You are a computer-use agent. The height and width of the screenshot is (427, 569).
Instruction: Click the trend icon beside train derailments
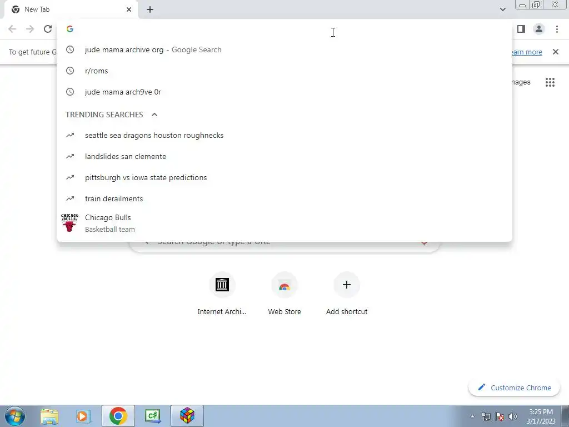tap(70, 198)
